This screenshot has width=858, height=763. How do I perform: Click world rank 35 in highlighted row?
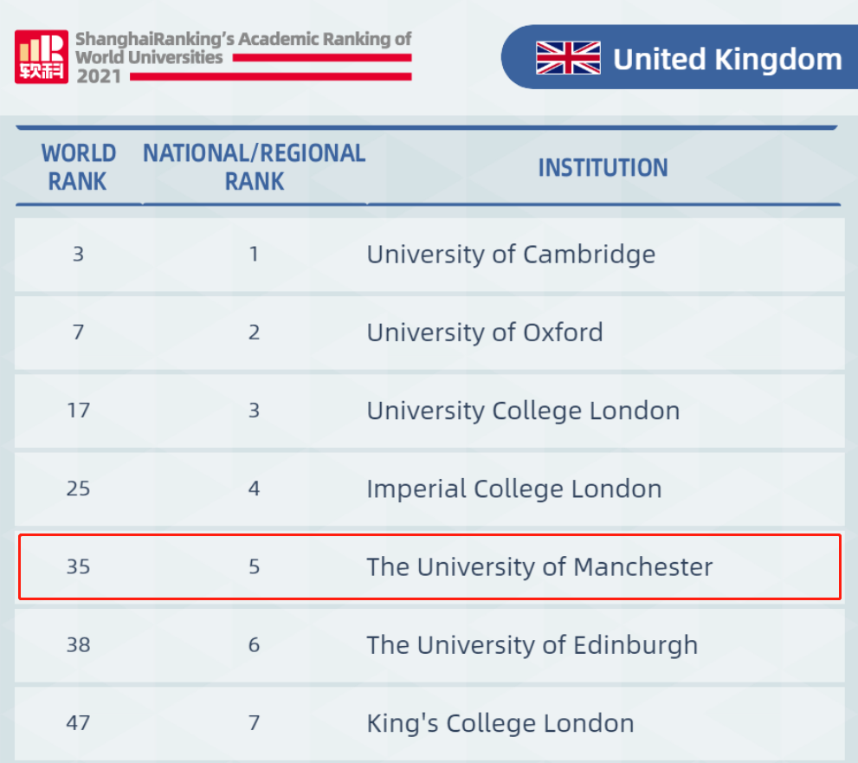click(78, 567)
